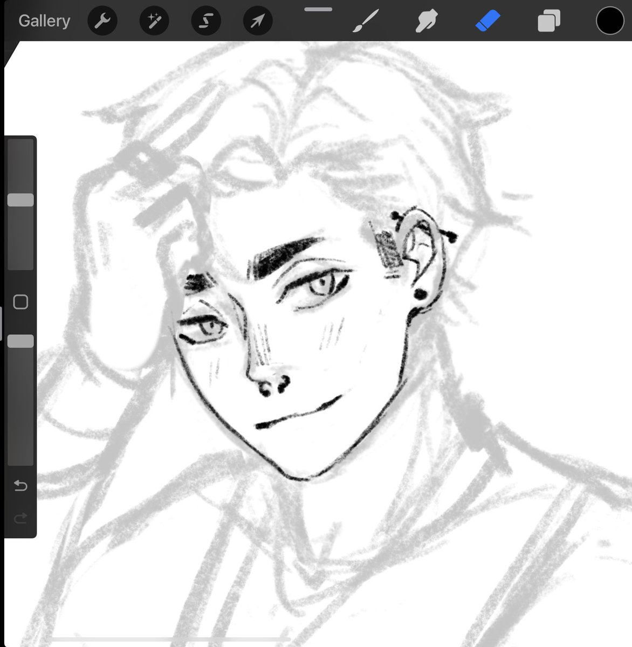Adjust the brush size slider

tap(20, 199)
